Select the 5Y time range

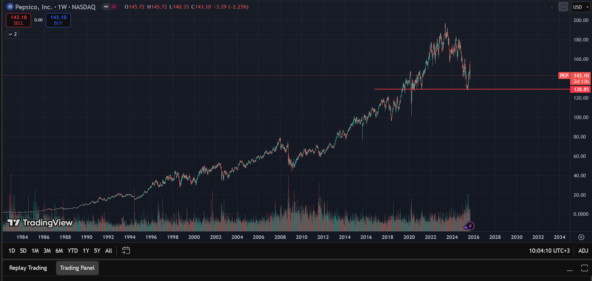point(97,251)
